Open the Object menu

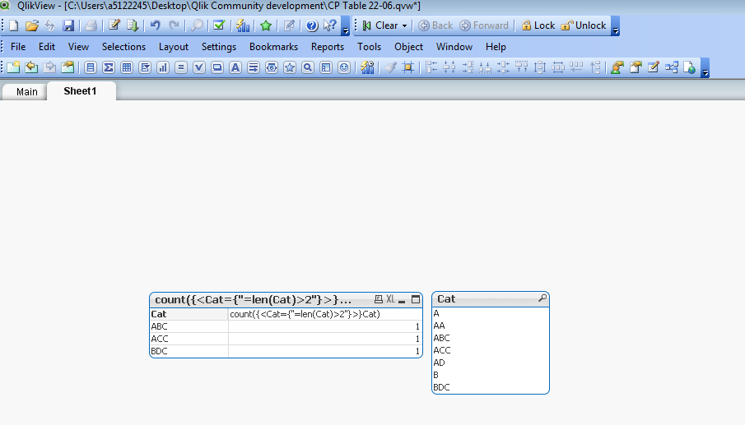[x=408, y=47]
